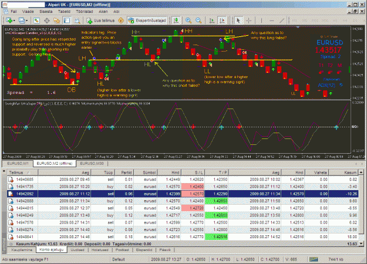This screenshot has height=264, width=367.
Task: Sort by the 'Tellimus' column header
Action: [22, 172]
